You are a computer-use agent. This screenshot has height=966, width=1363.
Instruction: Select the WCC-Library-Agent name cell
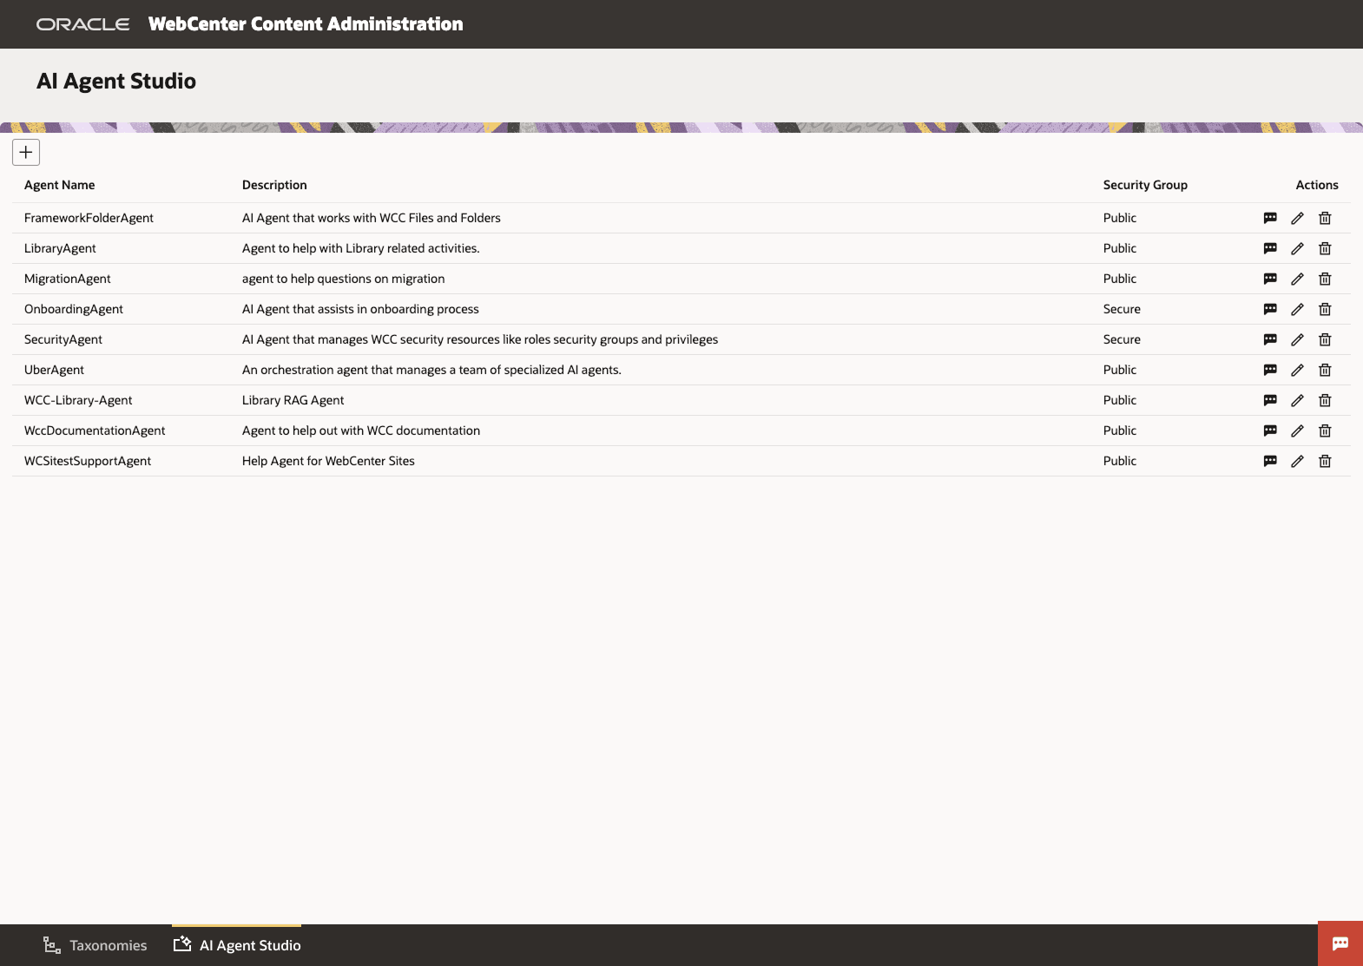78,400
